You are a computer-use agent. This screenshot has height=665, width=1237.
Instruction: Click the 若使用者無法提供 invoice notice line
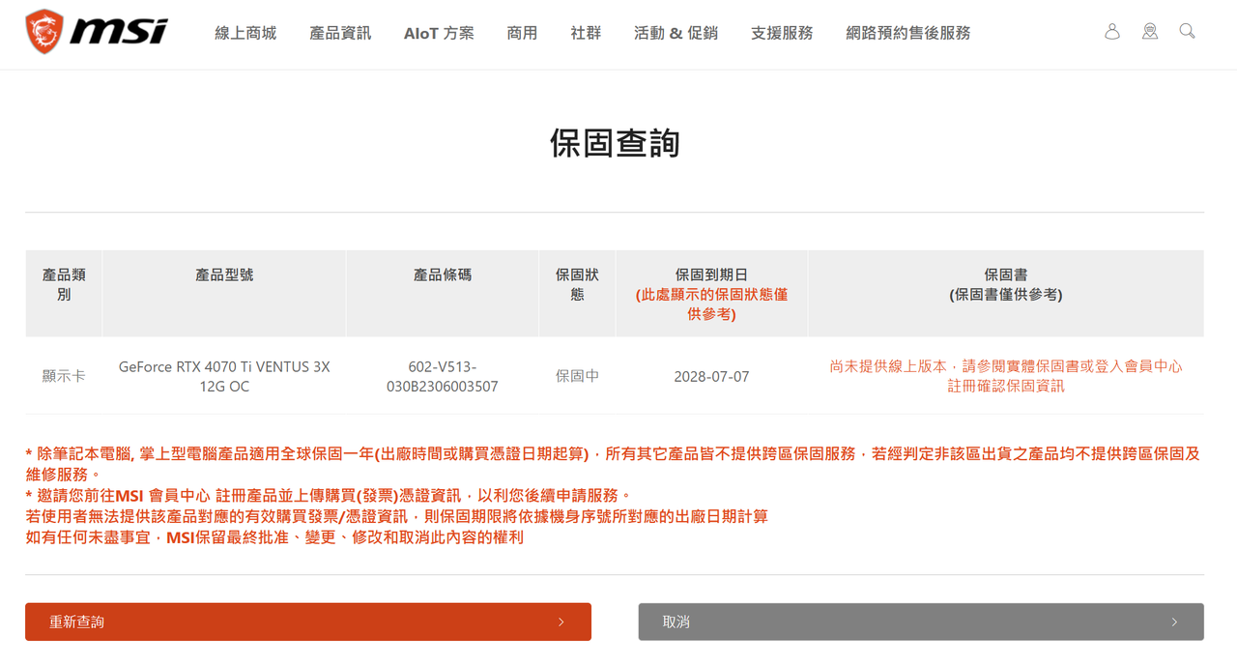(397, 516)
